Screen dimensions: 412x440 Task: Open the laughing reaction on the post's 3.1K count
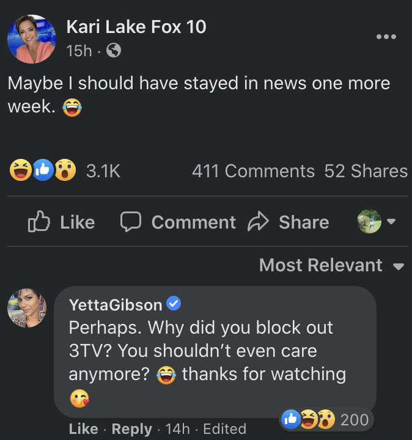pos(21,170)
